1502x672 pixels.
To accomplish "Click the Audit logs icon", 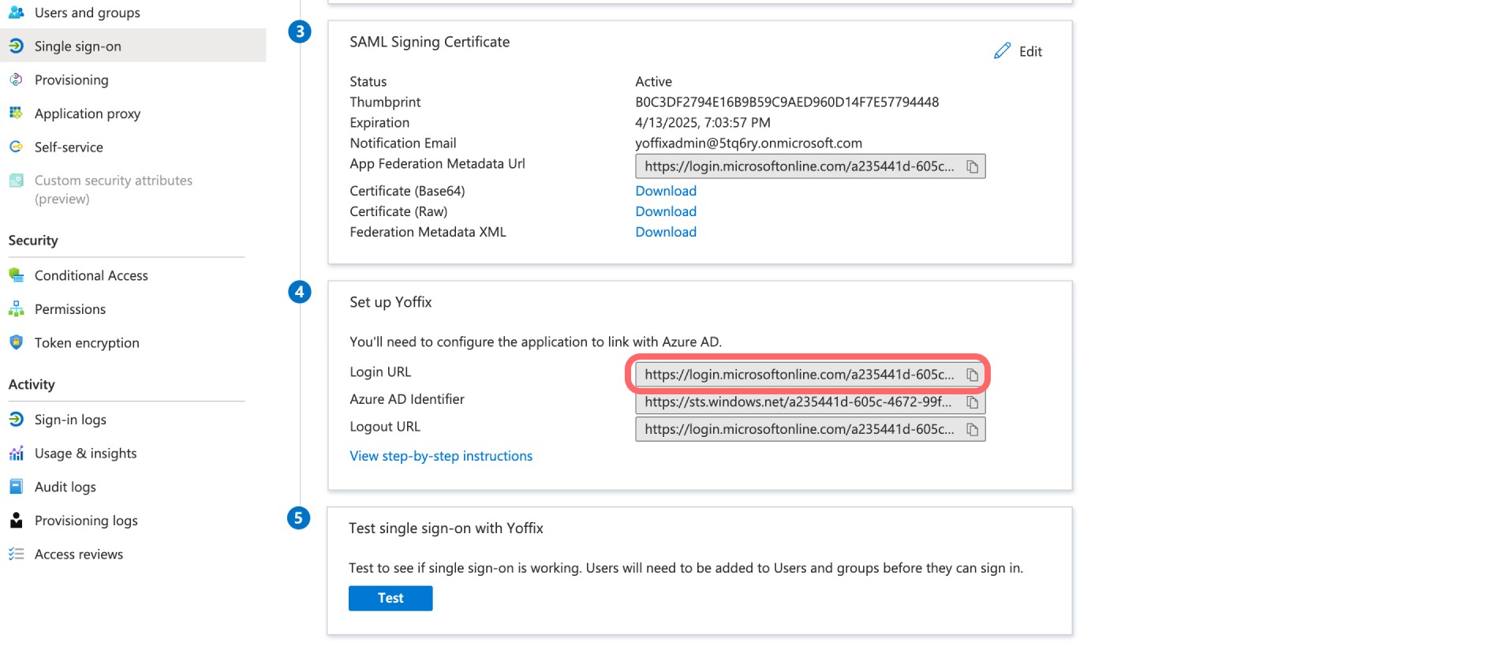I will (16, 487).
